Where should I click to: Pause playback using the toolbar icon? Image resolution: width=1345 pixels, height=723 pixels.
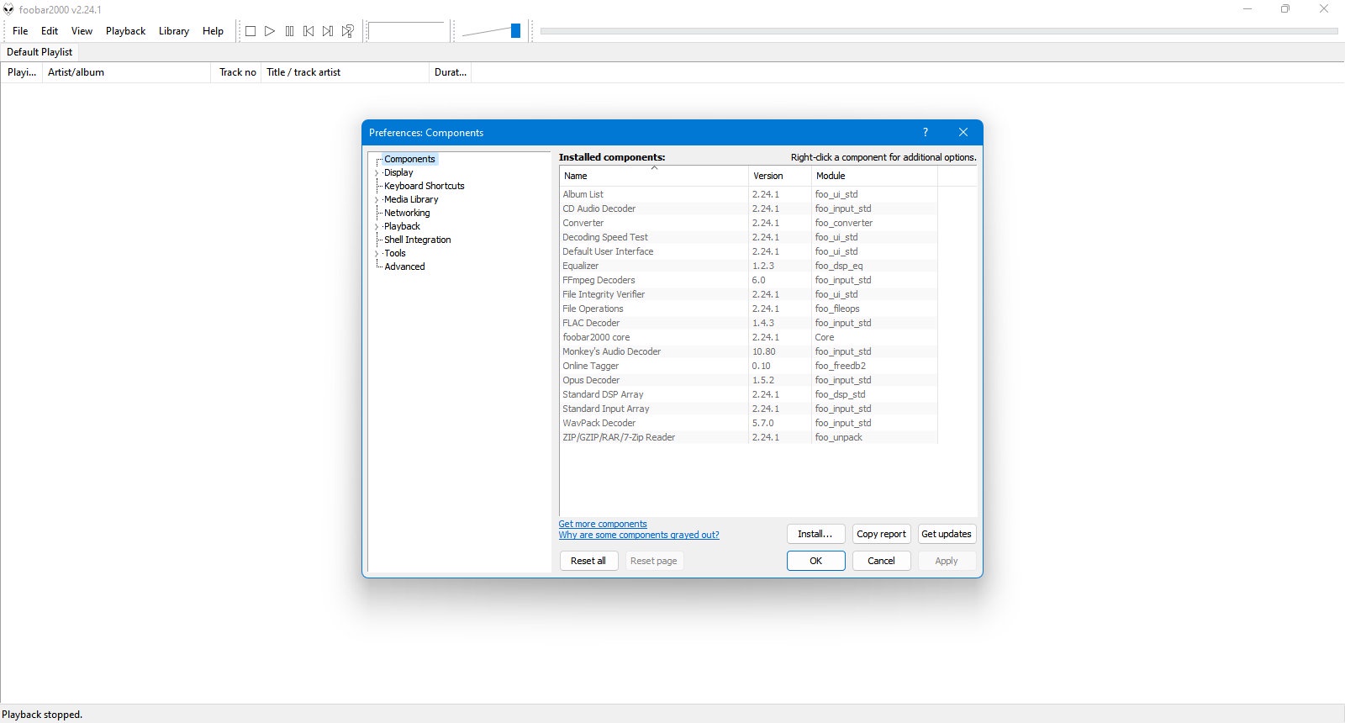(x=289, y=31)
